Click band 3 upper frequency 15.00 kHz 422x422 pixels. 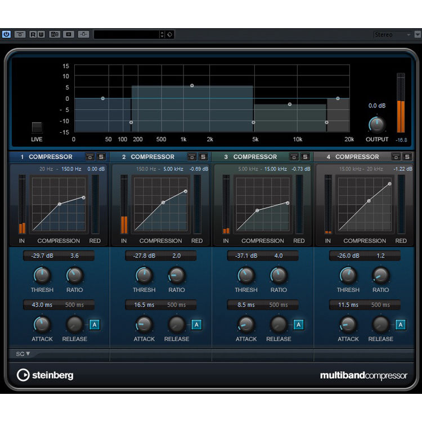coord(275,169)
